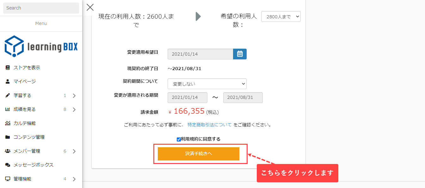The image size is (425, 188).
Task: Open the 契約期間について dropdown
Action: tap(207, 84)
